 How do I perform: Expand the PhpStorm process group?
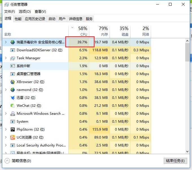tap(6, 129)
